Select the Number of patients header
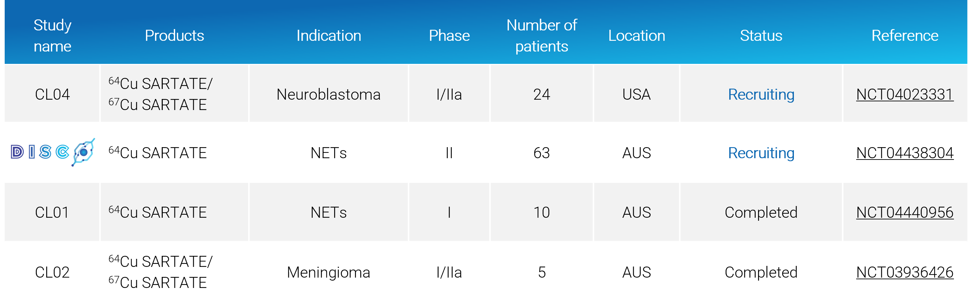This screenshot has height=303, width=968. (541, 36)
